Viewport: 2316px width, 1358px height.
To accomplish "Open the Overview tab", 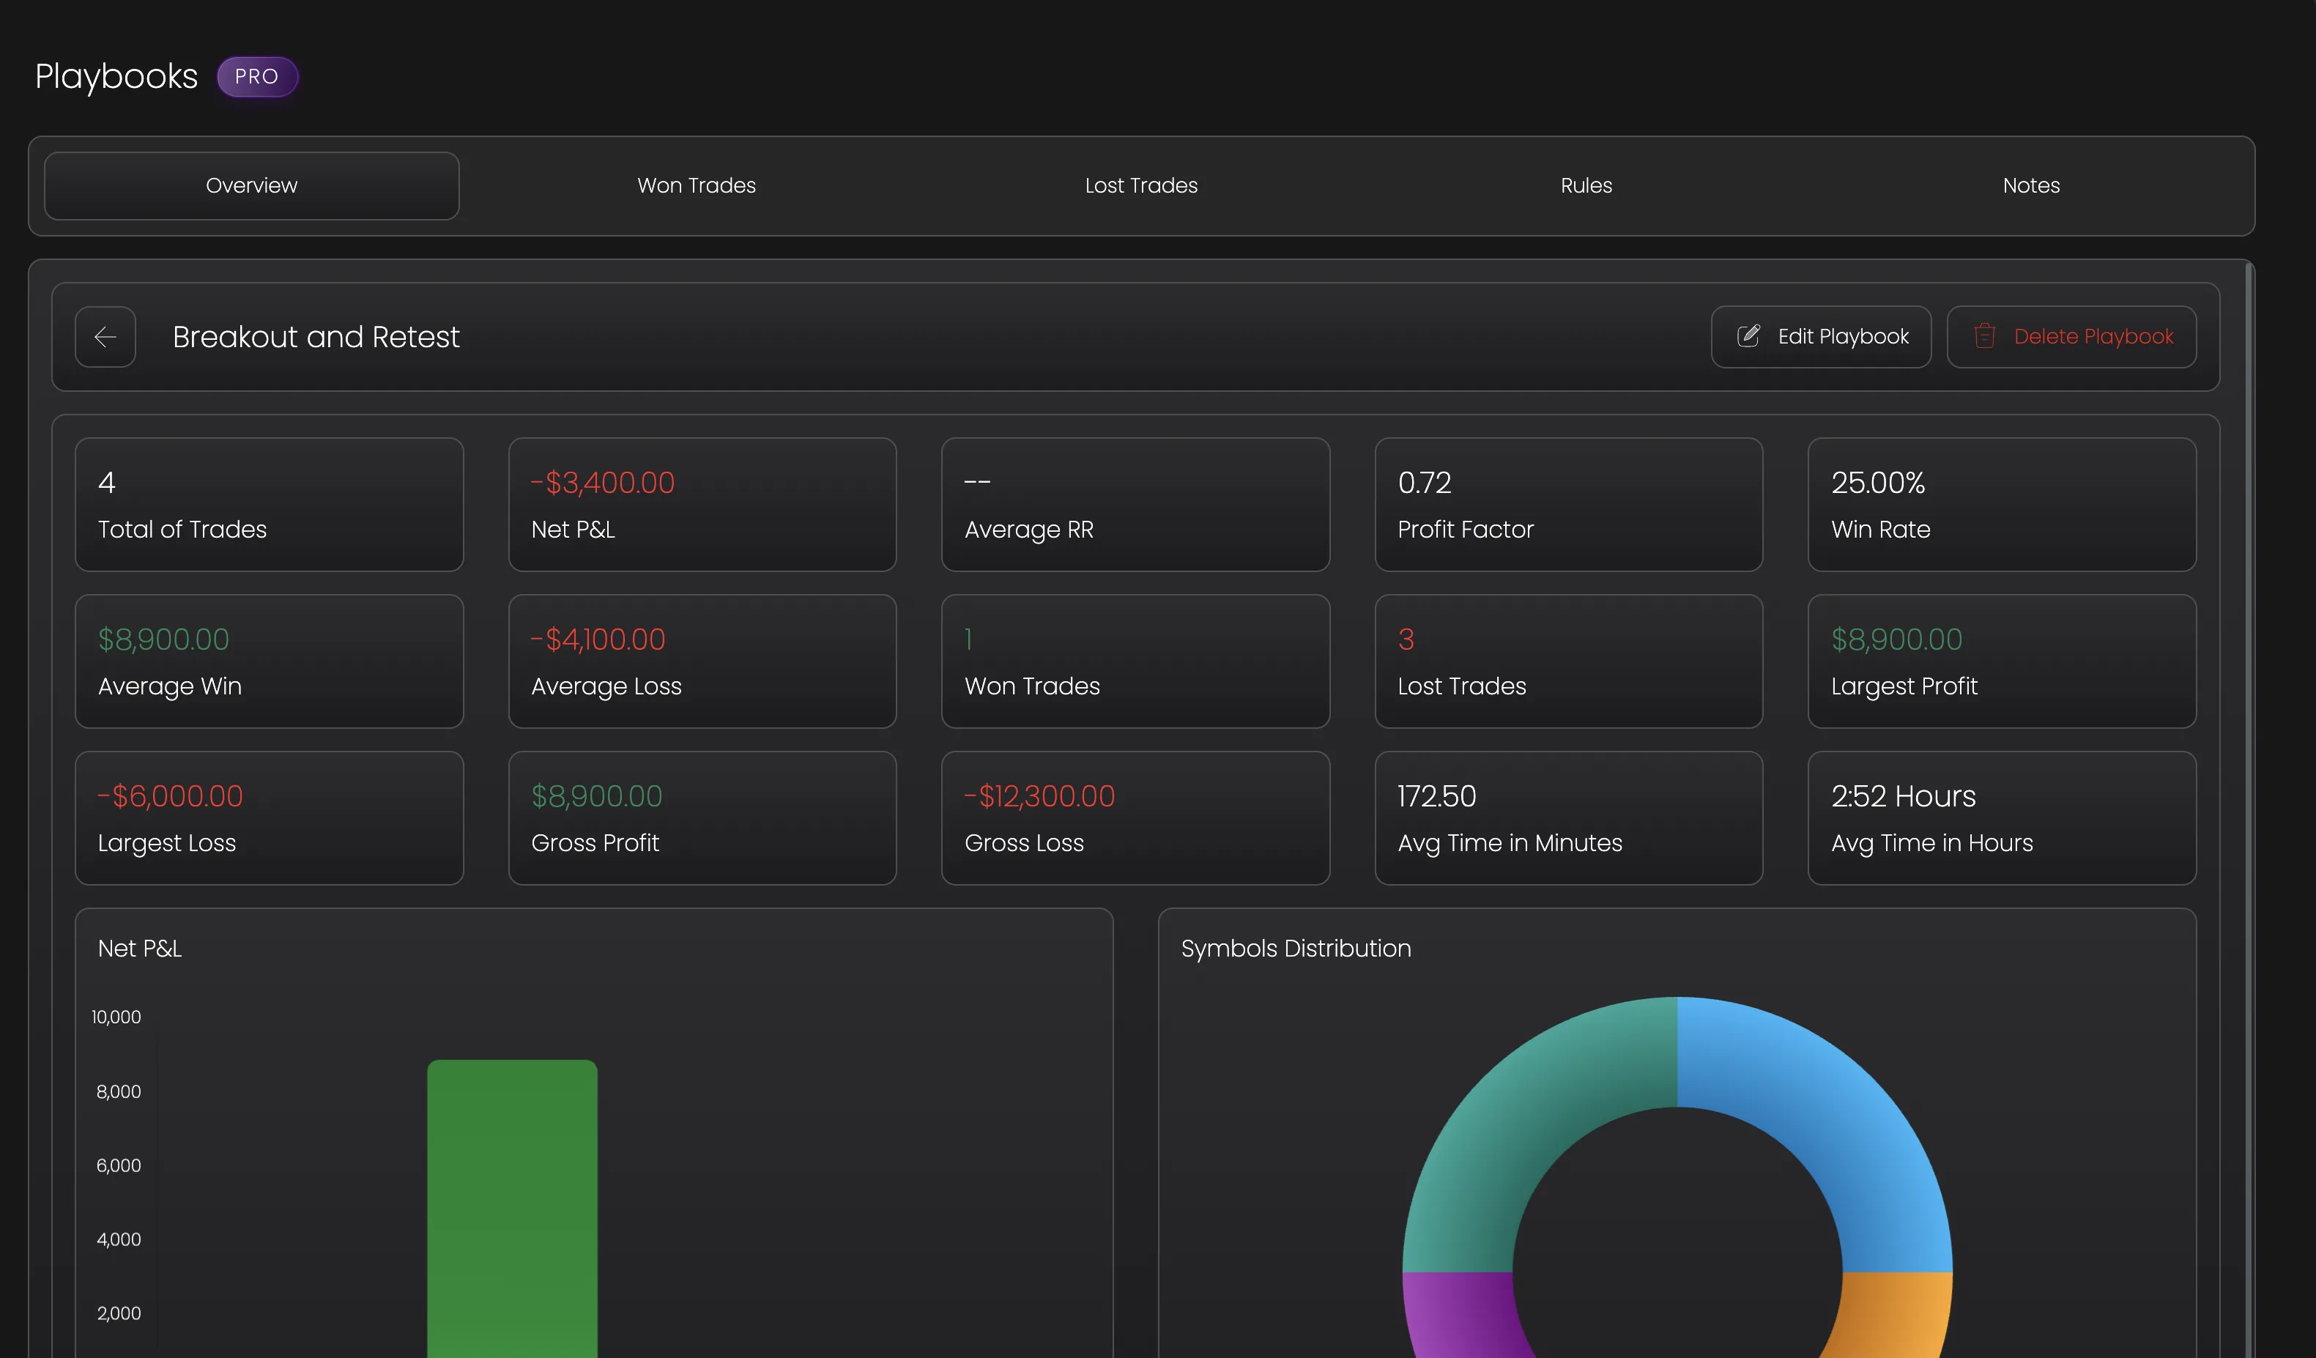I will [252, 185].
